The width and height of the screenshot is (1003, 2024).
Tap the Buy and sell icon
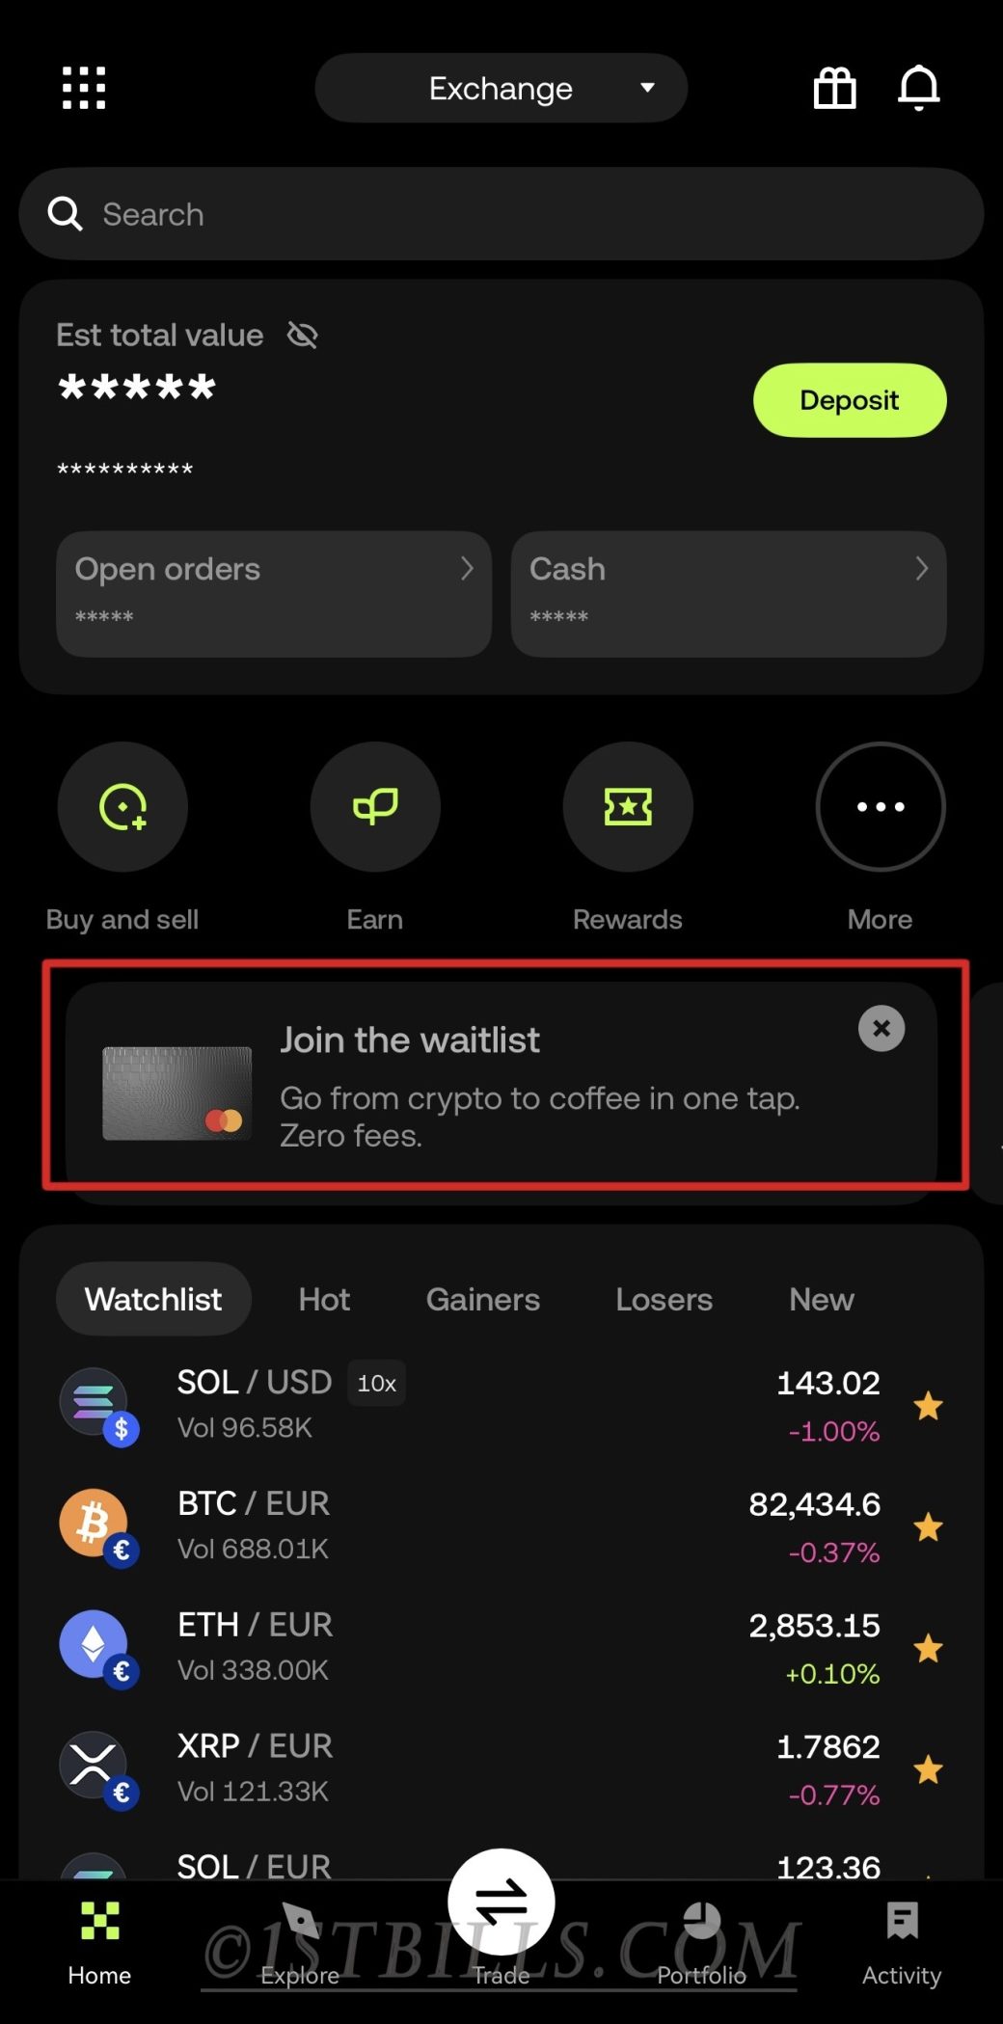(122, 807)
